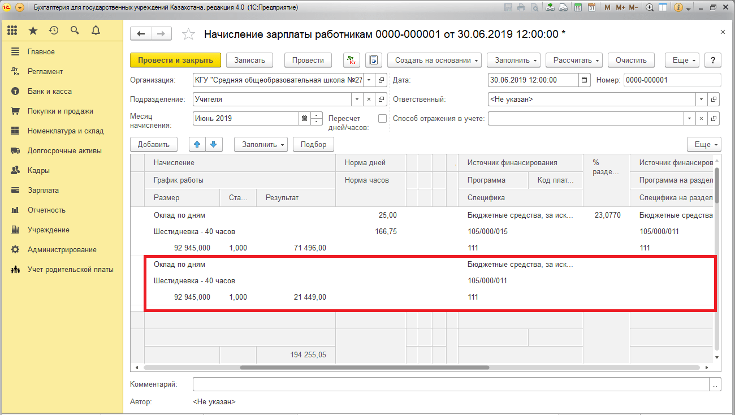This screenshot has height=415, width=735.
Task: Move row up with blue up arrow
Action: (x=197, y=144)
